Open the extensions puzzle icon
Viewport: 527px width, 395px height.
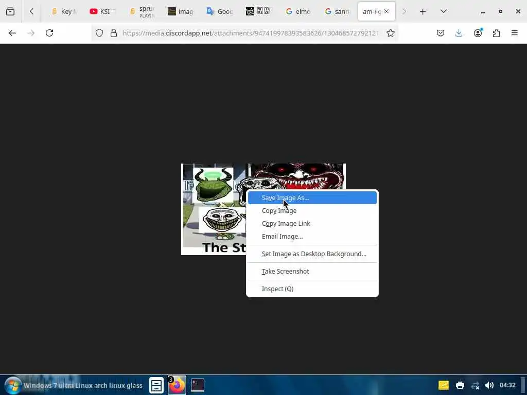click(496, 33)
